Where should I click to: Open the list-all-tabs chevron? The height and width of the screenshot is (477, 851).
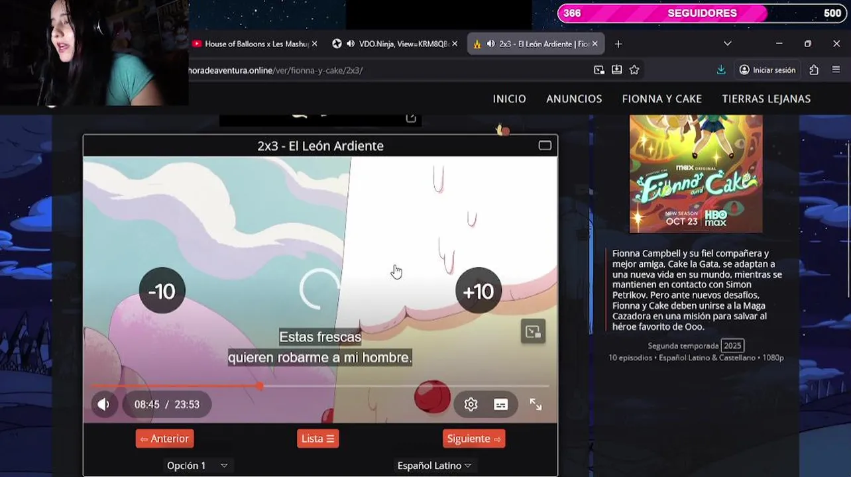tap(727, 44)
